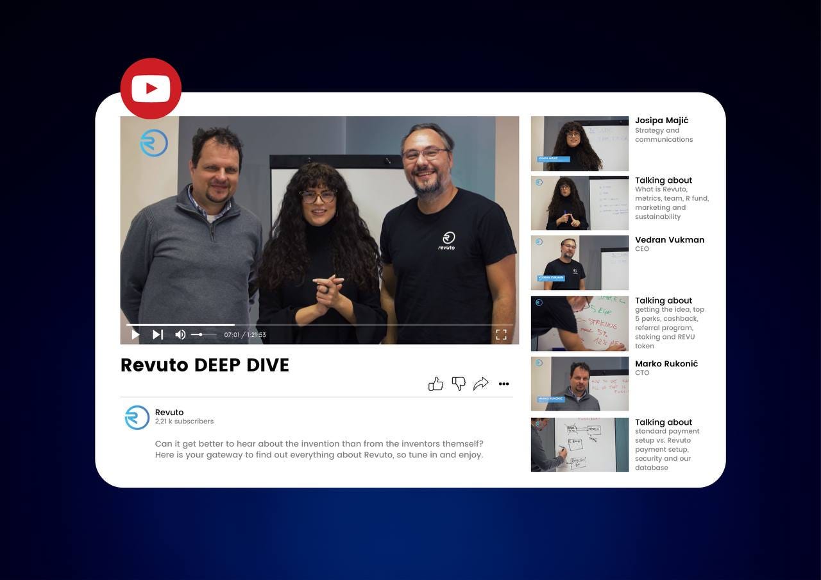
Task: Open the Vedran Vukman CEO thumbnail
Action: (580, 263)
